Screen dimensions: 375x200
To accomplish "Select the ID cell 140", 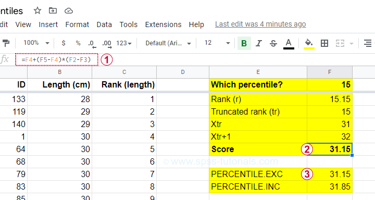I will pyautogui.click(x=14, y=124).
